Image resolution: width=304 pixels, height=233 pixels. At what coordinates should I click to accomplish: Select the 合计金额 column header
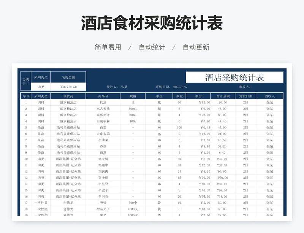pos(223,96)
